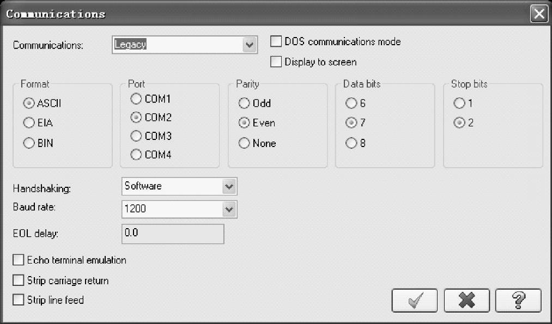Screen dimensions: 552x324
Task: Click the Stop bits group heading
Action: click(x=469, y=84)
